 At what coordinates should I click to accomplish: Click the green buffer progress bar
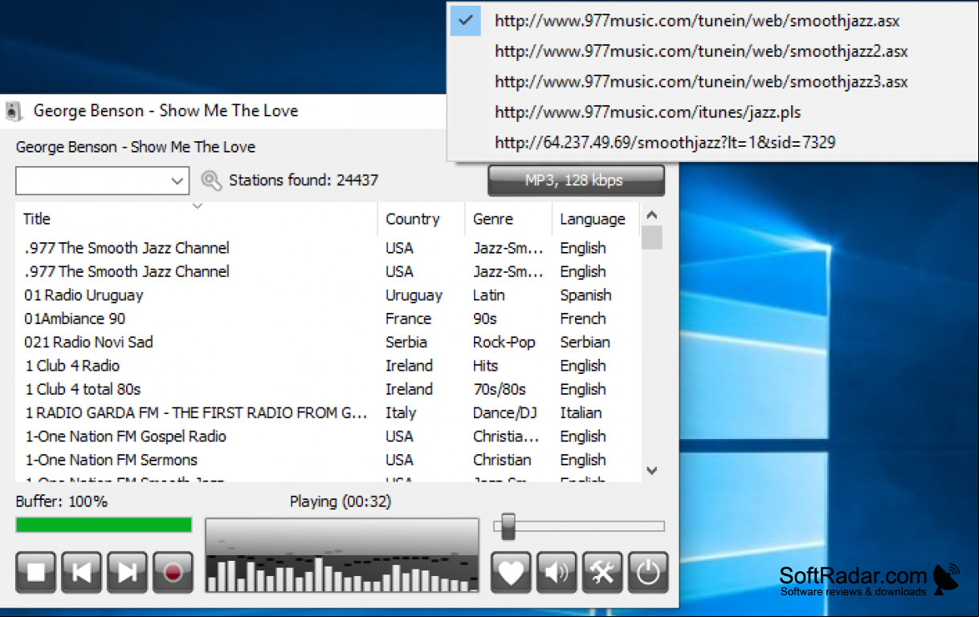[104, 526]
